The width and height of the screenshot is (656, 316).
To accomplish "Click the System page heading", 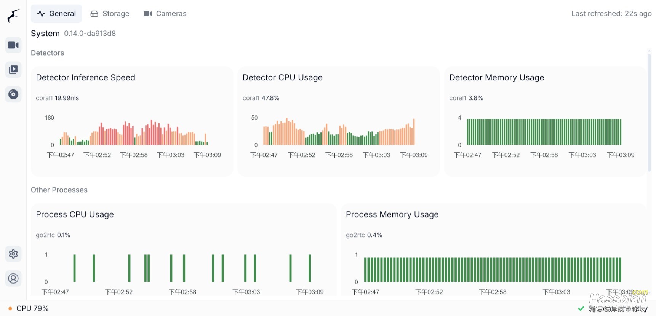I will pyautogui.click(x=45, y=34).
